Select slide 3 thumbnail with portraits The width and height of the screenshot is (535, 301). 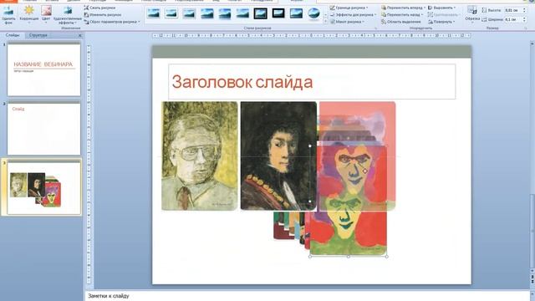[x=43, y=187]
